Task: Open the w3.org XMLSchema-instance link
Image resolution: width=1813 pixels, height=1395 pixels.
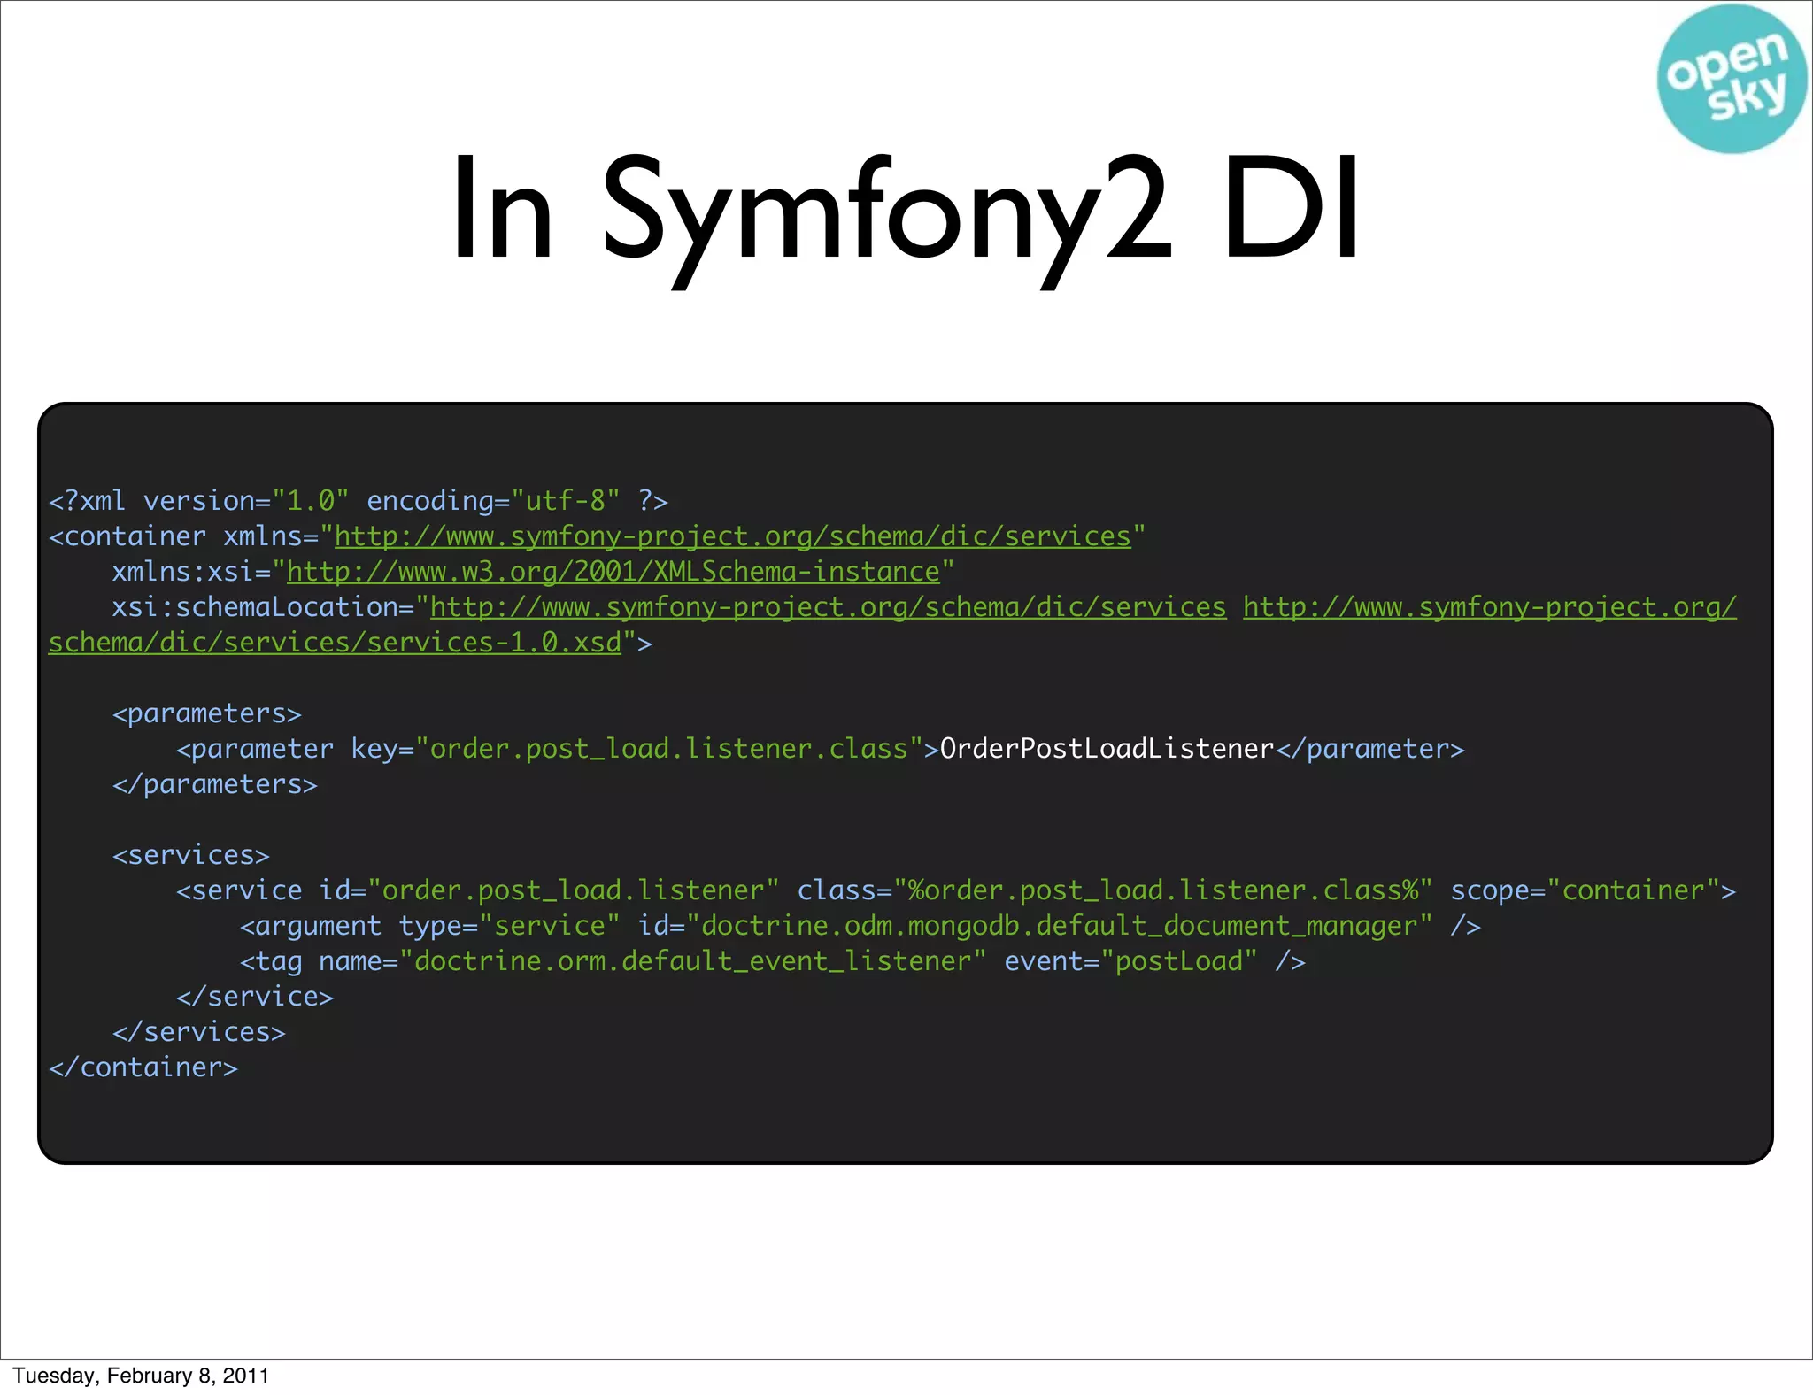Action: (613, 572)
